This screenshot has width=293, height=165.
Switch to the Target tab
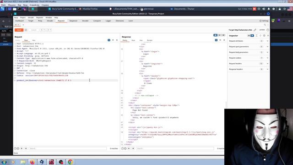coord(31,21)
